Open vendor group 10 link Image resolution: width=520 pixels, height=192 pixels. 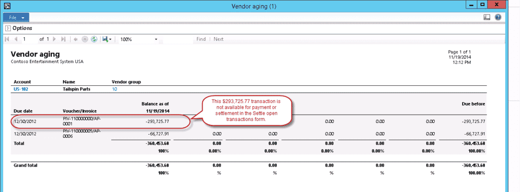click(x=114, y=89)
